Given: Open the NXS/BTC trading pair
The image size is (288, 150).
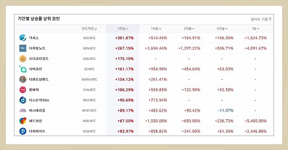Looking at the screenshot, I should (89, 38).
